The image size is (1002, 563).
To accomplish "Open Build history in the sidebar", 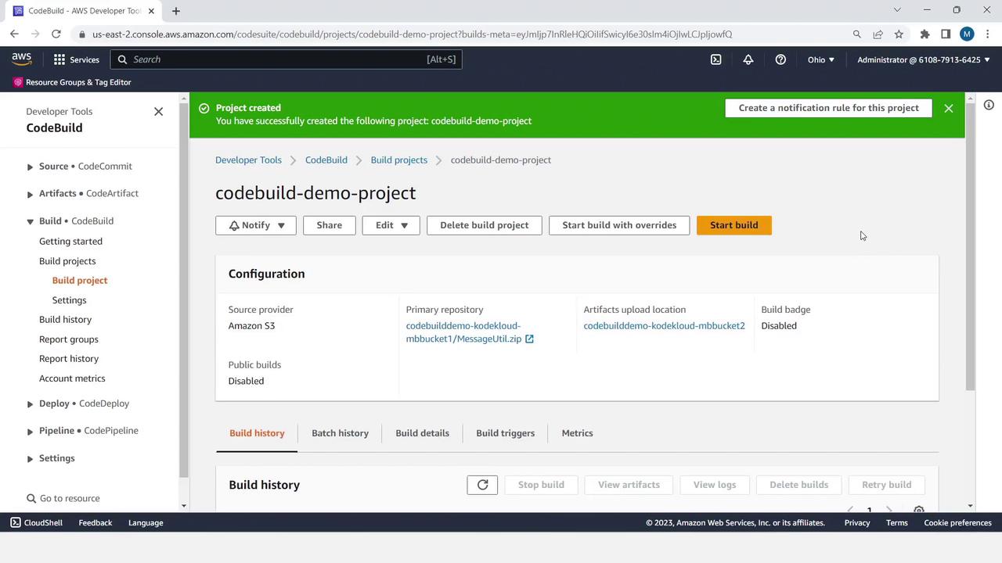I will [x=65, y=320].
